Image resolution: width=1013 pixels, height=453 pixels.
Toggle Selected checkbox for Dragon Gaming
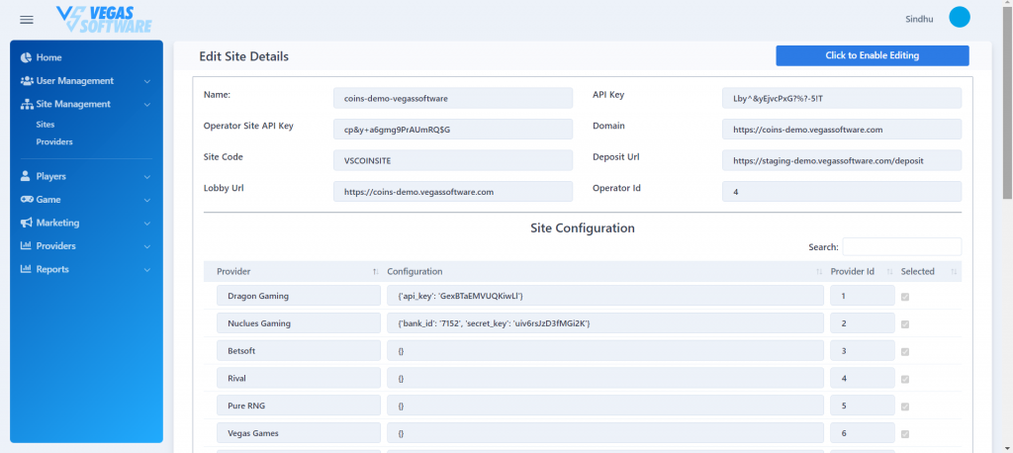tap(905, 297)
